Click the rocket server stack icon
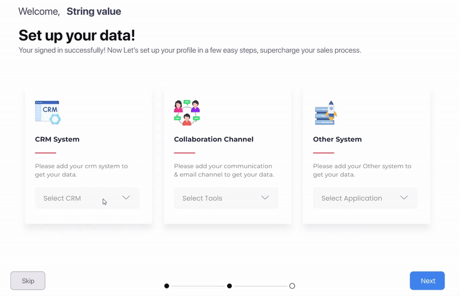The image size is (459, 296). [x=325, y=112]
